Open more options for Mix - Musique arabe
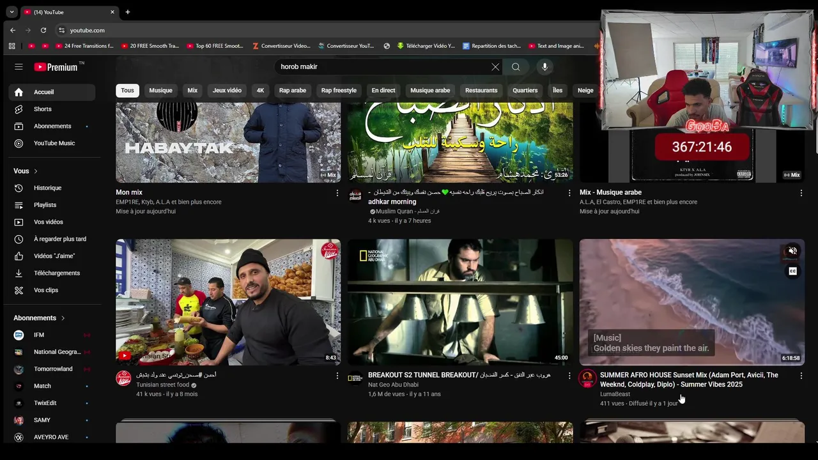Viewport: 818px width, 460px height. (801, 193)
